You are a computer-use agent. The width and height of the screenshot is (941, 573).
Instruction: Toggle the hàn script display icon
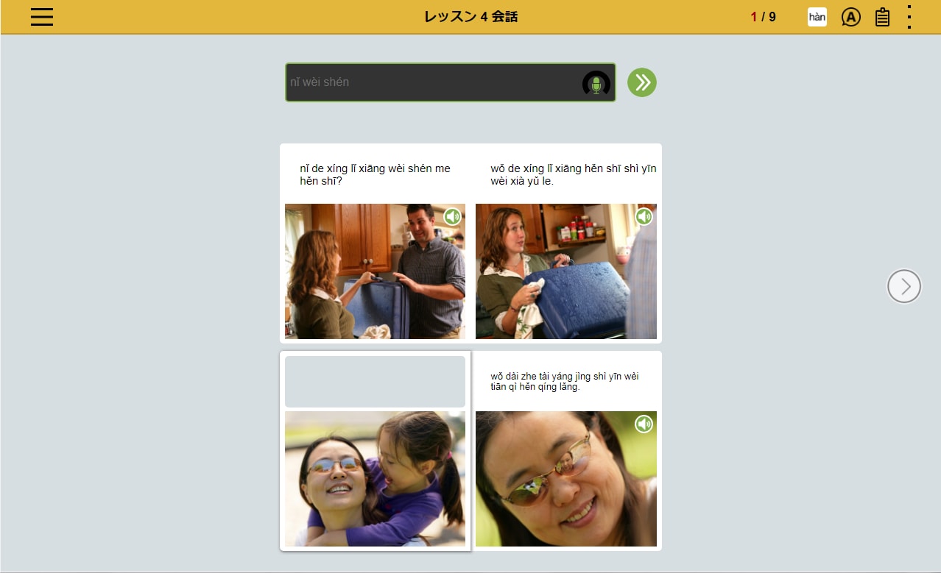(817, 17)
